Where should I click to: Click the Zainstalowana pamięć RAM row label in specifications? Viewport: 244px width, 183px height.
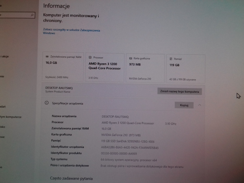coord(70,128)
